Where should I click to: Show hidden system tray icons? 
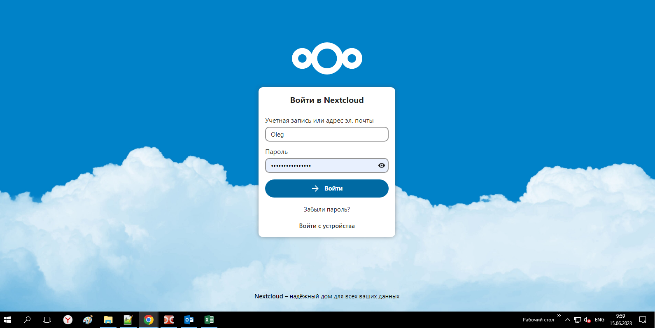pos(568,320)
